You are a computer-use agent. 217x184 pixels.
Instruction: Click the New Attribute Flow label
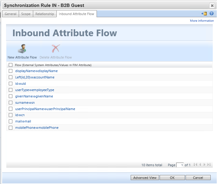(22, 57)
